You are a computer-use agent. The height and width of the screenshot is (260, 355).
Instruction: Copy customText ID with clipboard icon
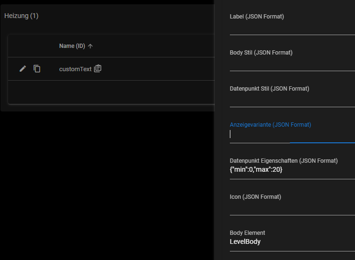[98, 68]
